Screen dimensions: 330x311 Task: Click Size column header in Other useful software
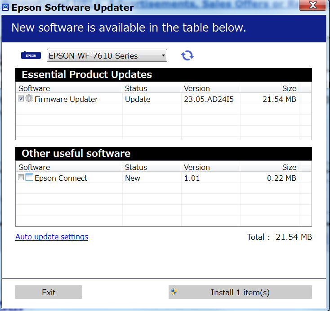pyautogui.click(x=270, y=167)
